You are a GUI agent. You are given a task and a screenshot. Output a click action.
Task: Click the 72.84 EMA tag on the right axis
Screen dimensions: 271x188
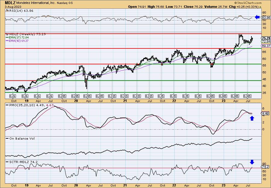[266, 42]
